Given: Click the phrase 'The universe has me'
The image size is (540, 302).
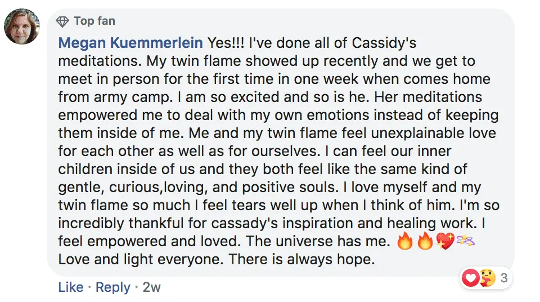Looking at the screenshot, I should click(x=318, y=241).
